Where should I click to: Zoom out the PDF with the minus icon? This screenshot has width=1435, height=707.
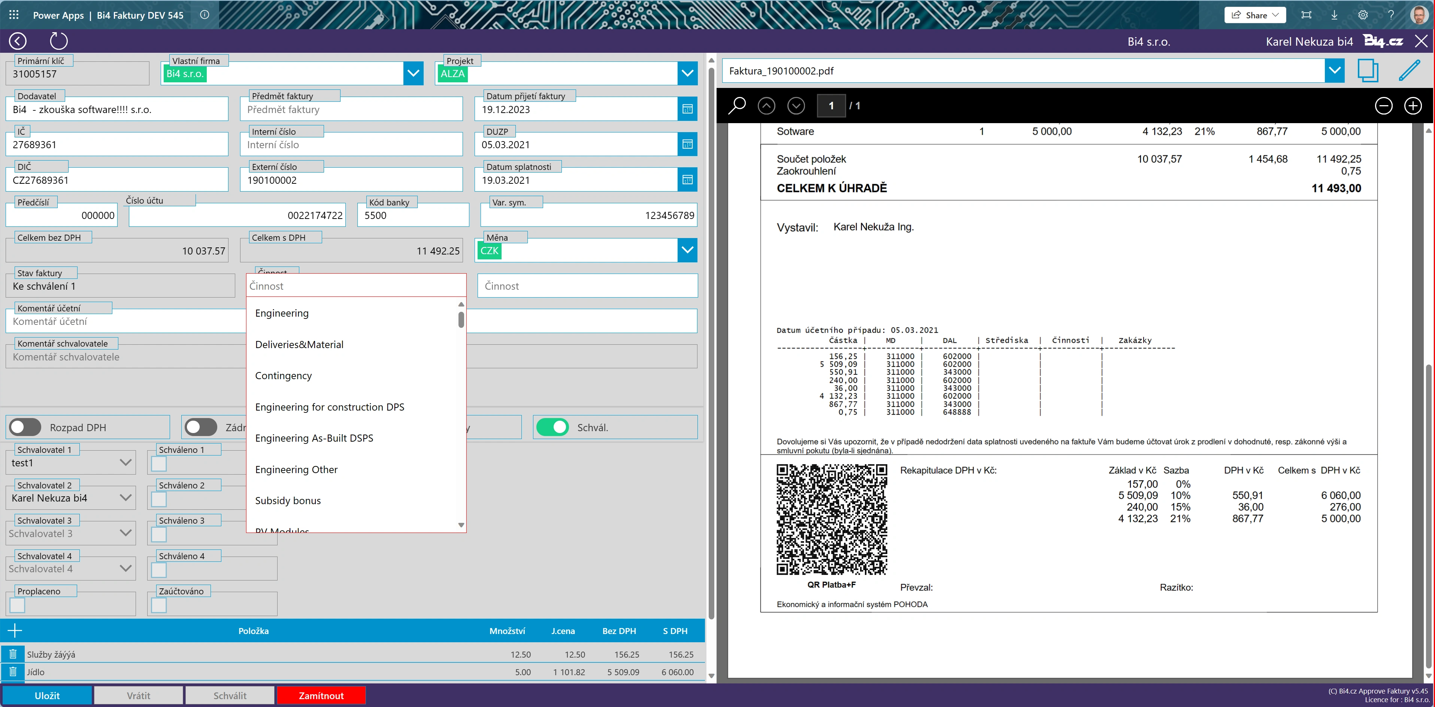click(1383, 106)
